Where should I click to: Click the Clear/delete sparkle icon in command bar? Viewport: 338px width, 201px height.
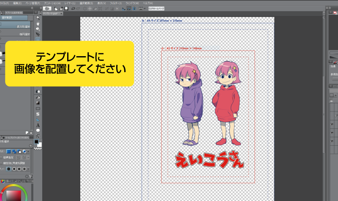[85, 8]
